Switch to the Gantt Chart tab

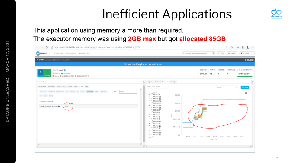[x=61, y=87]
